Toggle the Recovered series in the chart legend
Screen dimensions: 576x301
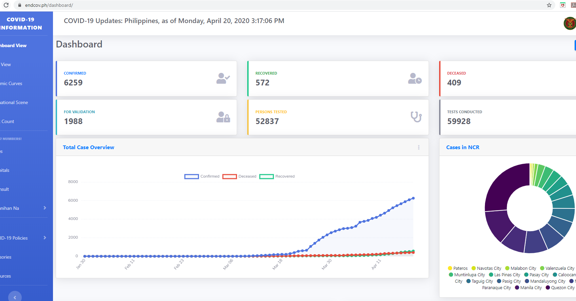point(267,176)
